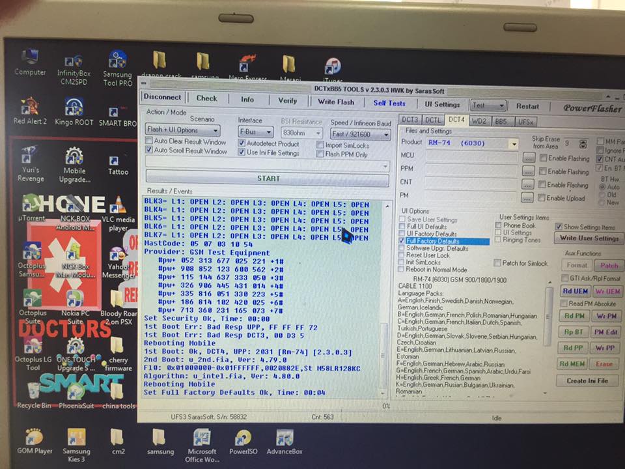625x469 pixels.
Task: Open Scenario dropdown Flash + UI Options
Action: pyautogui.click(x=183, y=130)
